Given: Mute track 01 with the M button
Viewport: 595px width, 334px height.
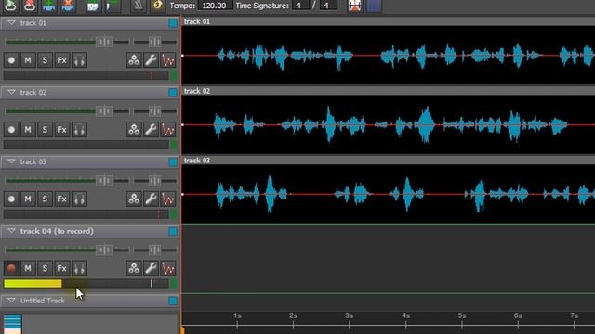Looking at the screenshot, I should point(28,60).
